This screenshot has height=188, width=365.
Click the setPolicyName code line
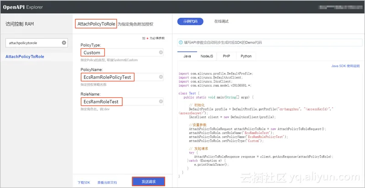coord(239,137)
